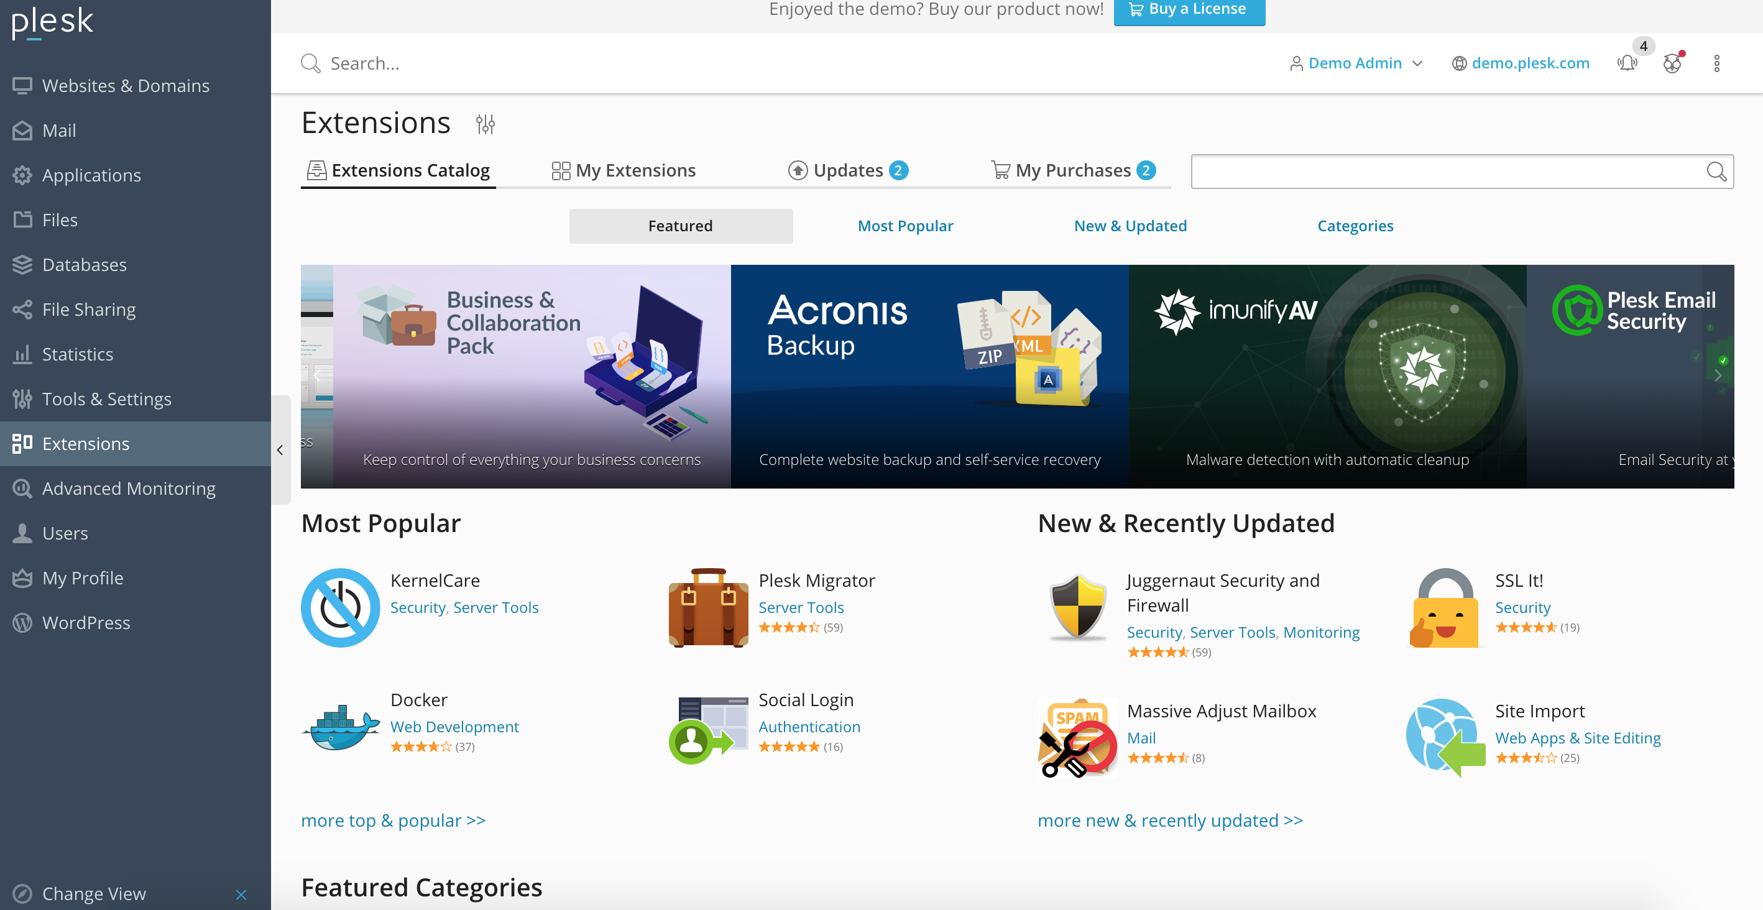Open Tools & Settings in the sidebar
The height and width of the screenshot is (910, 1763).
pyautogui.click(x=107, y=399)
